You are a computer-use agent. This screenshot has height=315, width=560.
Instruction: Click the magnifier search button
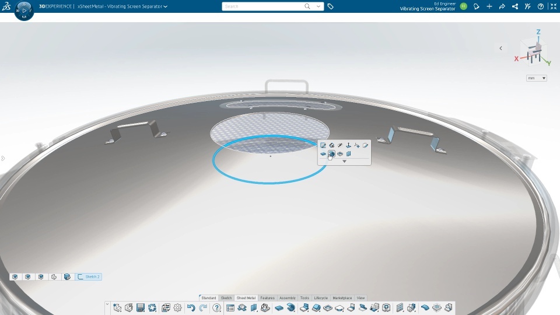(x=307, y=6)
